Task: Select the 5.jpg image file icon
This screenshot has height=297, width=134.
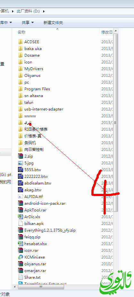Action: click(20, 163)
